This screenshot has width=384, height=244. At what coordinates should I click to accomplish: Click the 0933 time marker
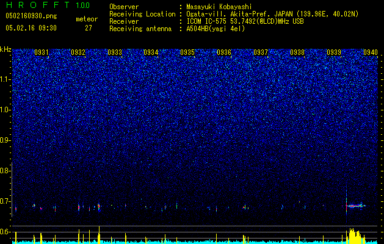(x=115, y=52)
